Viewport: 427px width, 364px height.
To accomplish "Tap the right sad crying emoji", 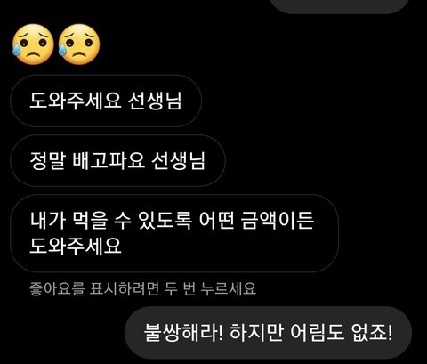I will (x=79, y=44).
